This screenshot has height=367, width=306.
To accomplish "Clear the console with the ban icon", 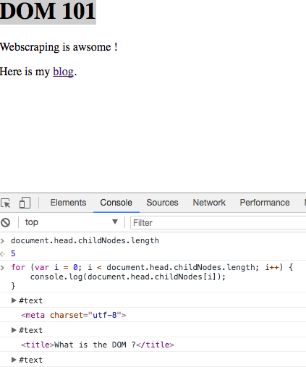I will tap(5, 222).
